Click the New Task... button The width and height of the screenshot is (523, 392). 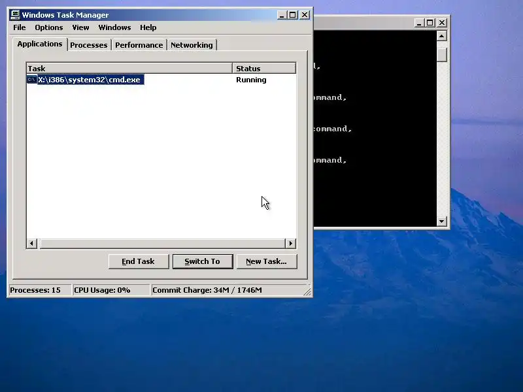[x=267, y=261]
